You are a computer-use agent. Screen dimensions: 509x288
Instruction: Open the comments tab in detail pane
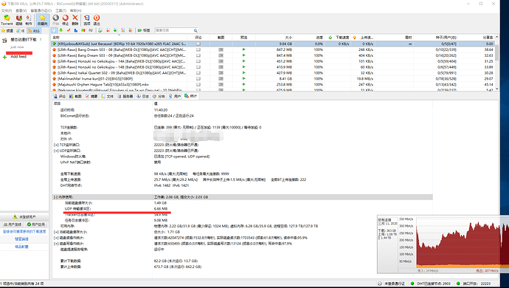[x=60, y=96]
